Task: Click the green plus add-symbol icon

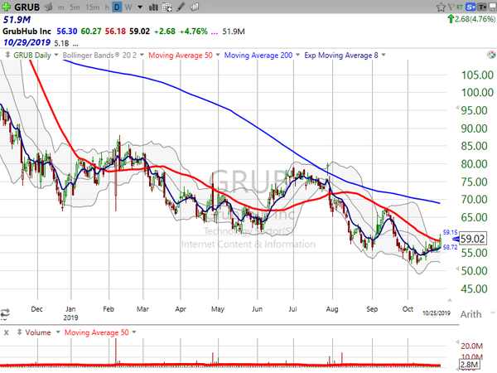Action: (x=6, y=7)
